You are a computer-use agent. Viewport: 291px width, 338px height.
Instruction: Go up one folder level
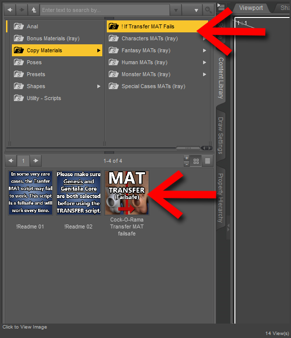34,10
